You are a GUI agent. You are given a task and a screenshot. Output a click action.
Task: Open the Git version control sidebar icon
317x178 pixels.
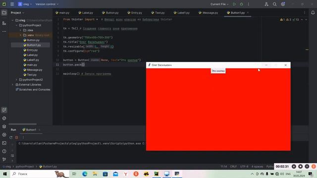[4, 159]
